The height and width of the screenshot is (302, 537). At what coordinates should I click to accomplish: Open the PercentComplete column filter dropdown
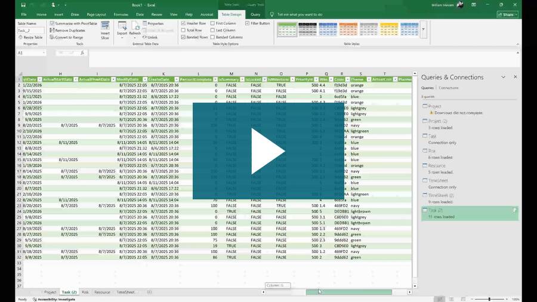pyautogui.click(x=215, y=79)
